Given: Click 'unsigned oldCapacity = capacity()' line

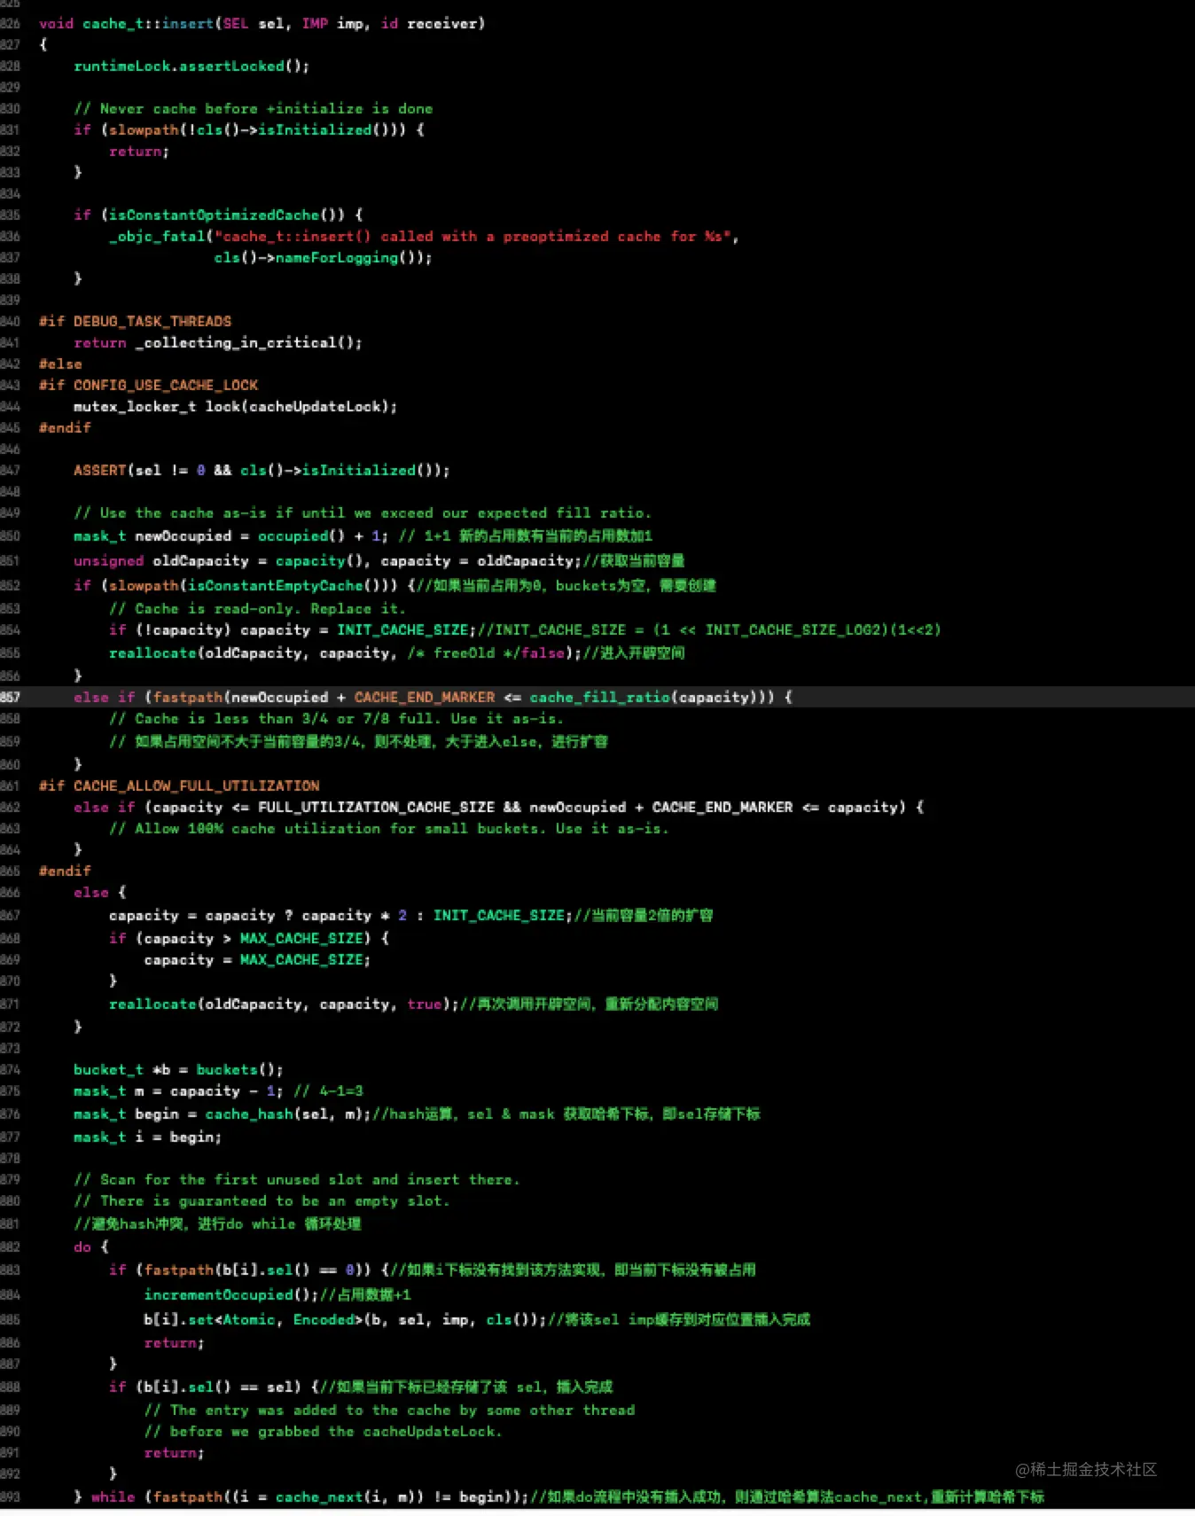Looking at the screenshot, I should pos(379,560).
